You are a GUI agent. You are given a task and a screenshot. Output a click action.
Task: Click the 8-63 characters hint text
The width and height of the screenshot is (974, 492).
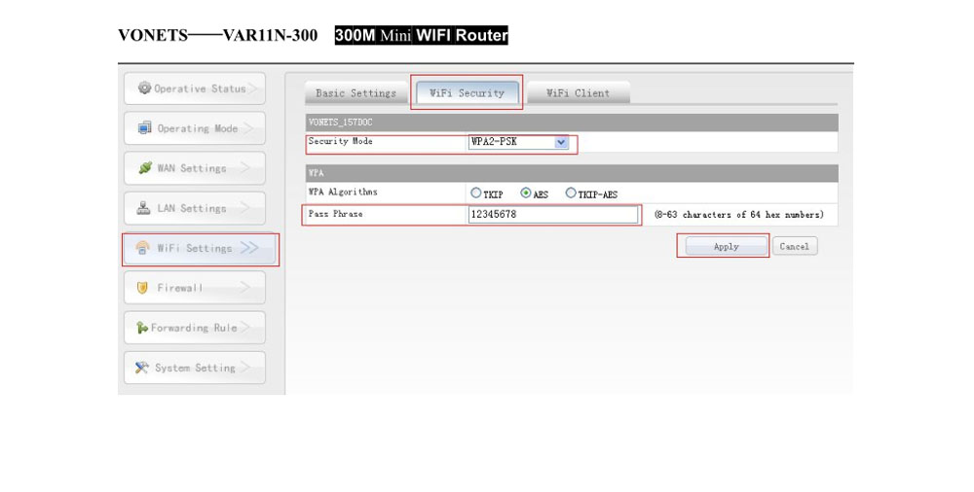pos(739,215)
